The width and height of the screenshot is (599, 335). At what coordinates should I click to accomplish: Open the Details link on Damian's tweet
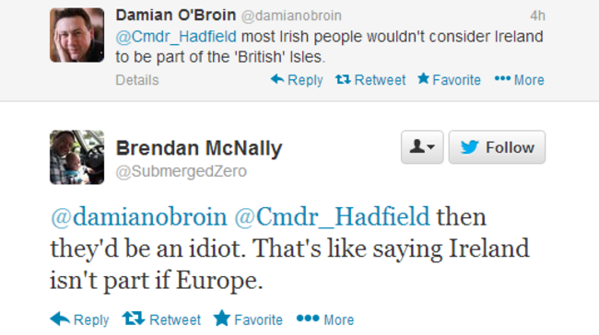pyautogui.click(x=137, y=80)
